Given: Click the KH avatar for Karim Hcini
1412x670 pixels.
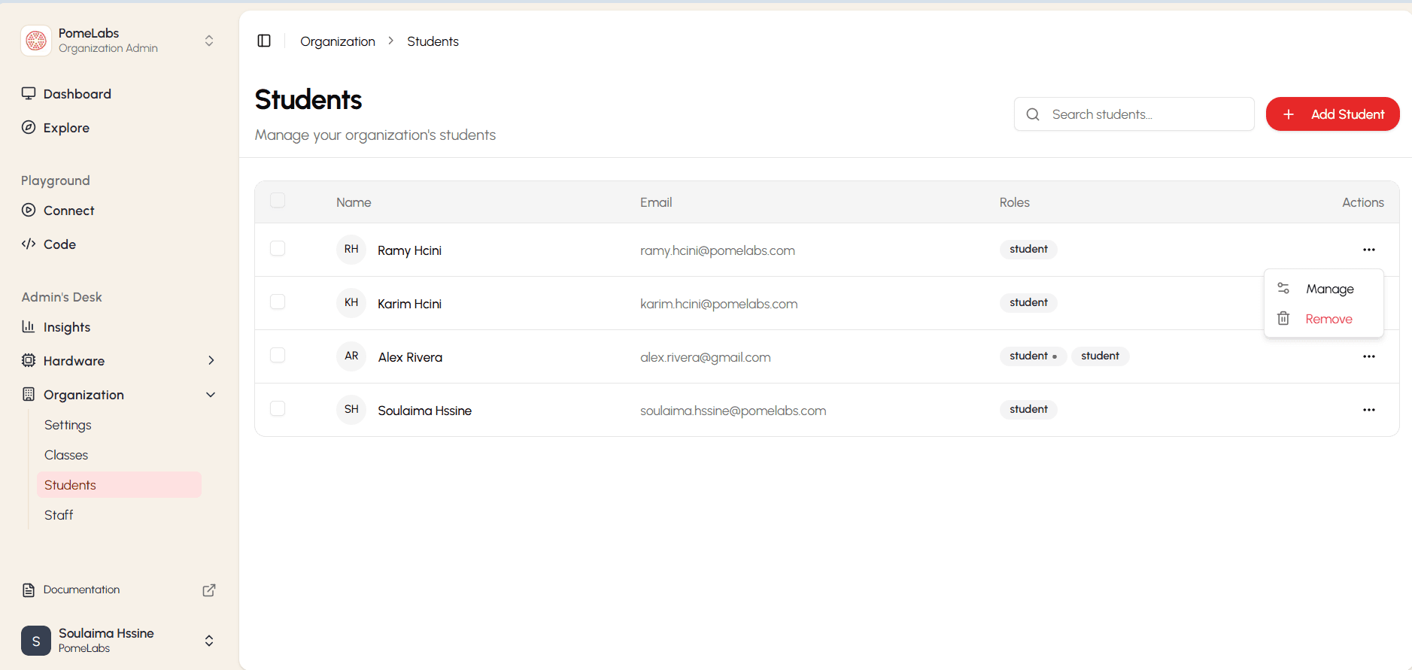Looking at the screenshot, I should coord(351,302).
